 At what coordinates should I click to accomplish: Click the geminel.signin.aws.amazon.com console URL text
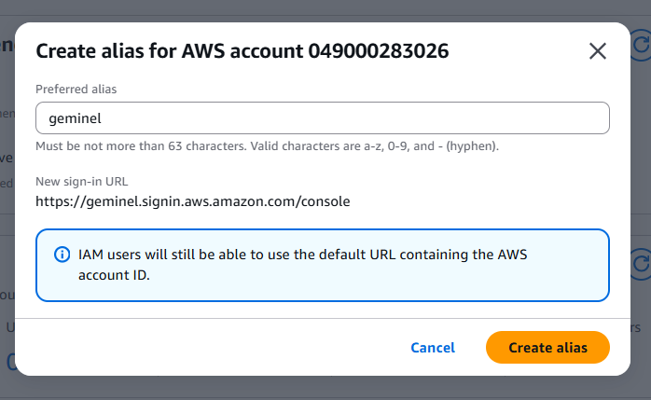193,201
